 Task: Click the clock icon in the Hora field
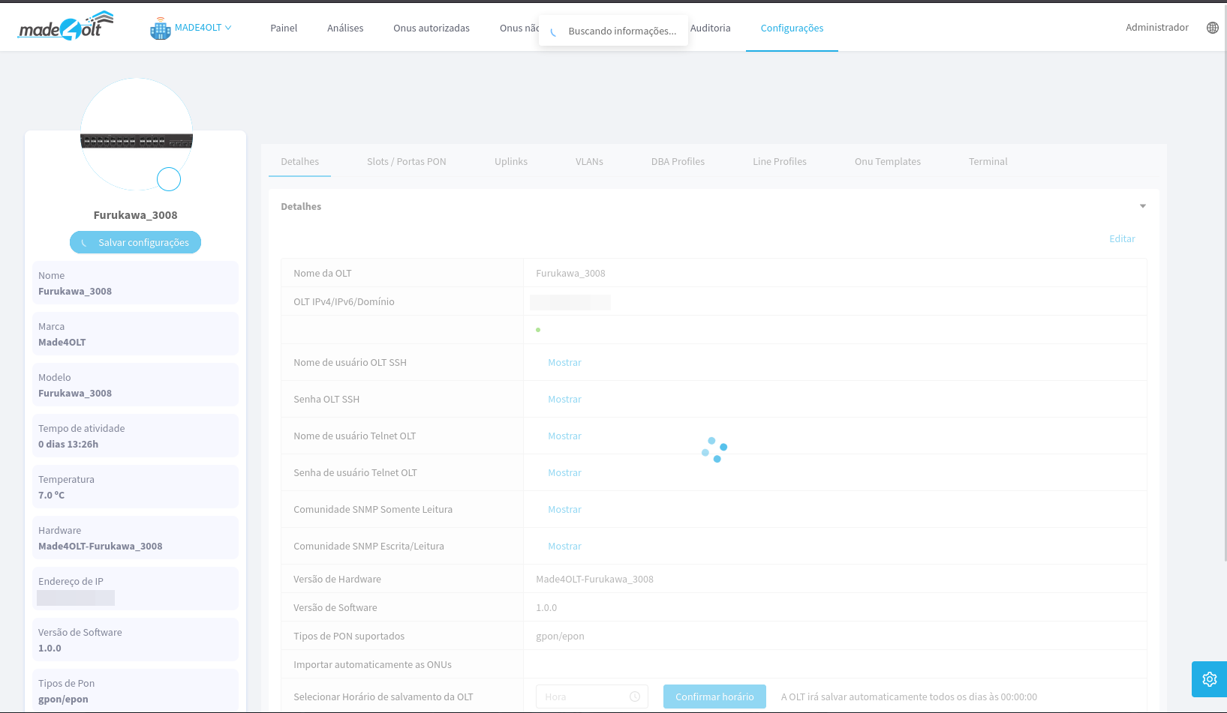tap(634, 697)
